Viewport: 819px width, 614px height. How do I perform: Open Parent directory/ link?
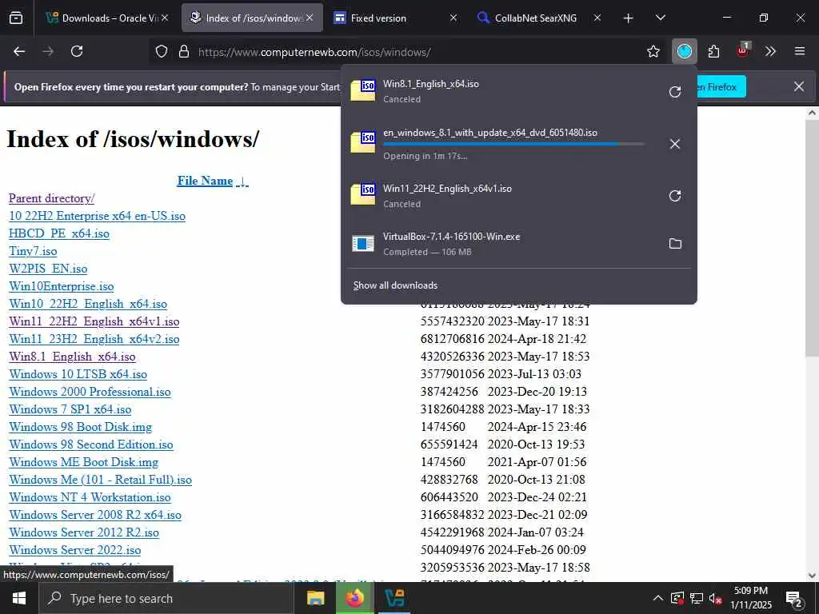tap(51, 198)
